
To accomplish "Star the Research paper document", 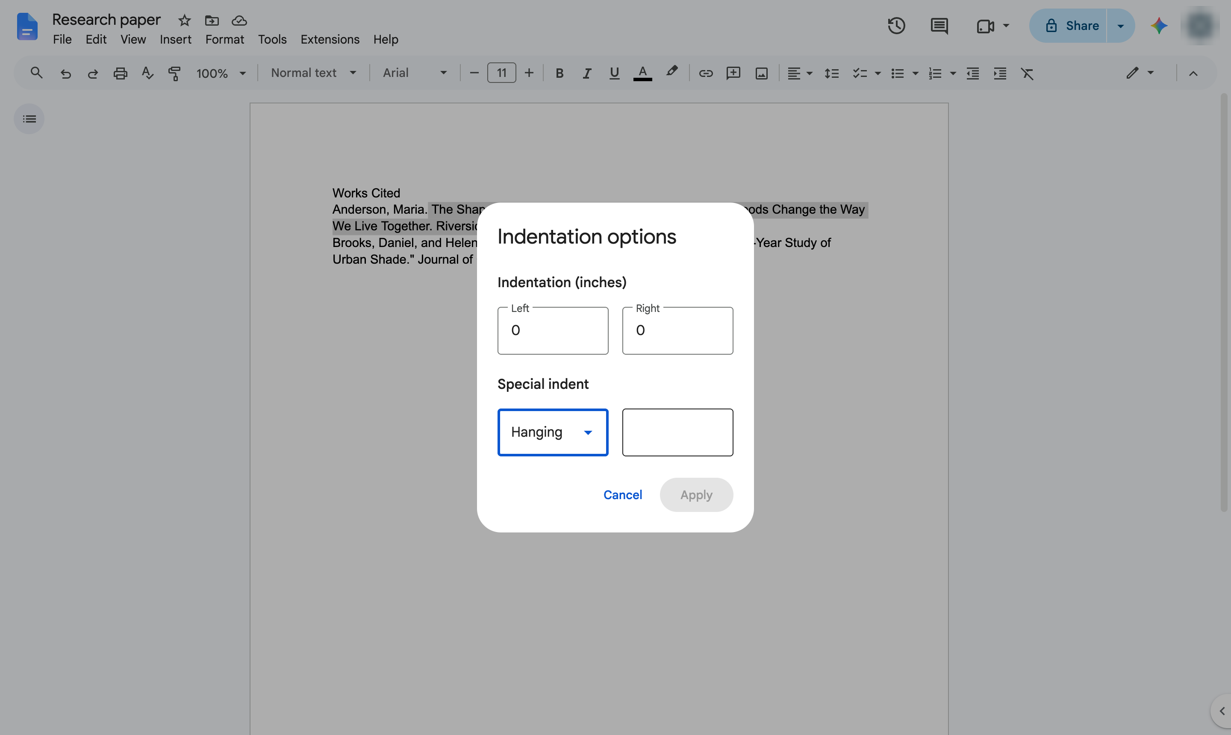I will point(184,21).
